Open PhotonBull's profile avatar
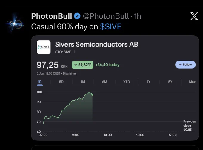 point(15,24)
